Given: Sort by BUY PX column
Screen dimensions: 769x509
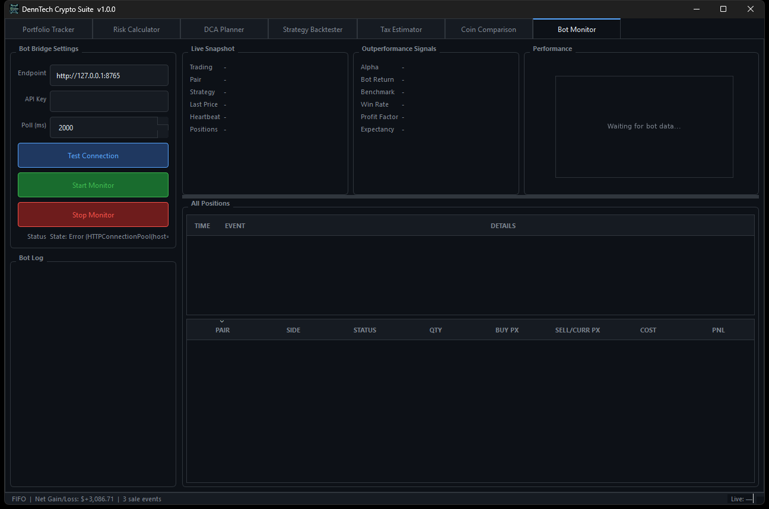Looking at the screenshot, I should (507, 330).
